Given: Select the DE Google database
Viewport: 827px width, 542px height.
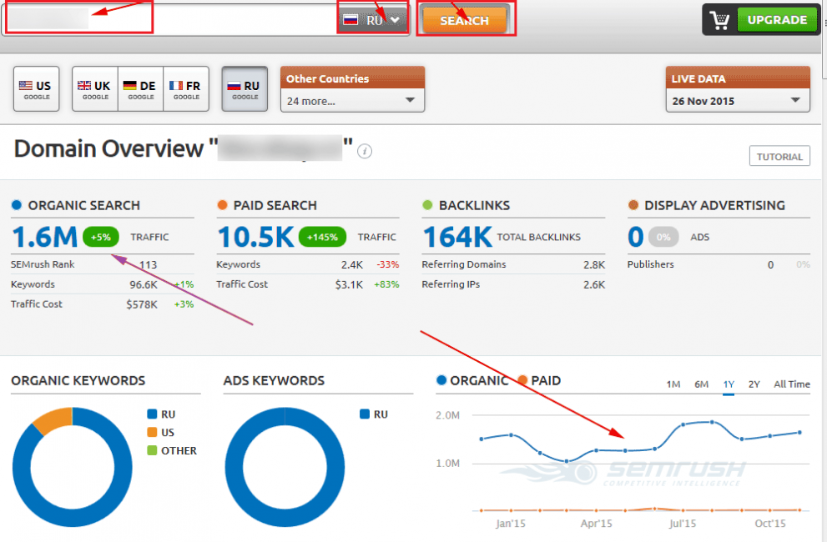Looking at the screenshot, I should [x=141, y=89].
